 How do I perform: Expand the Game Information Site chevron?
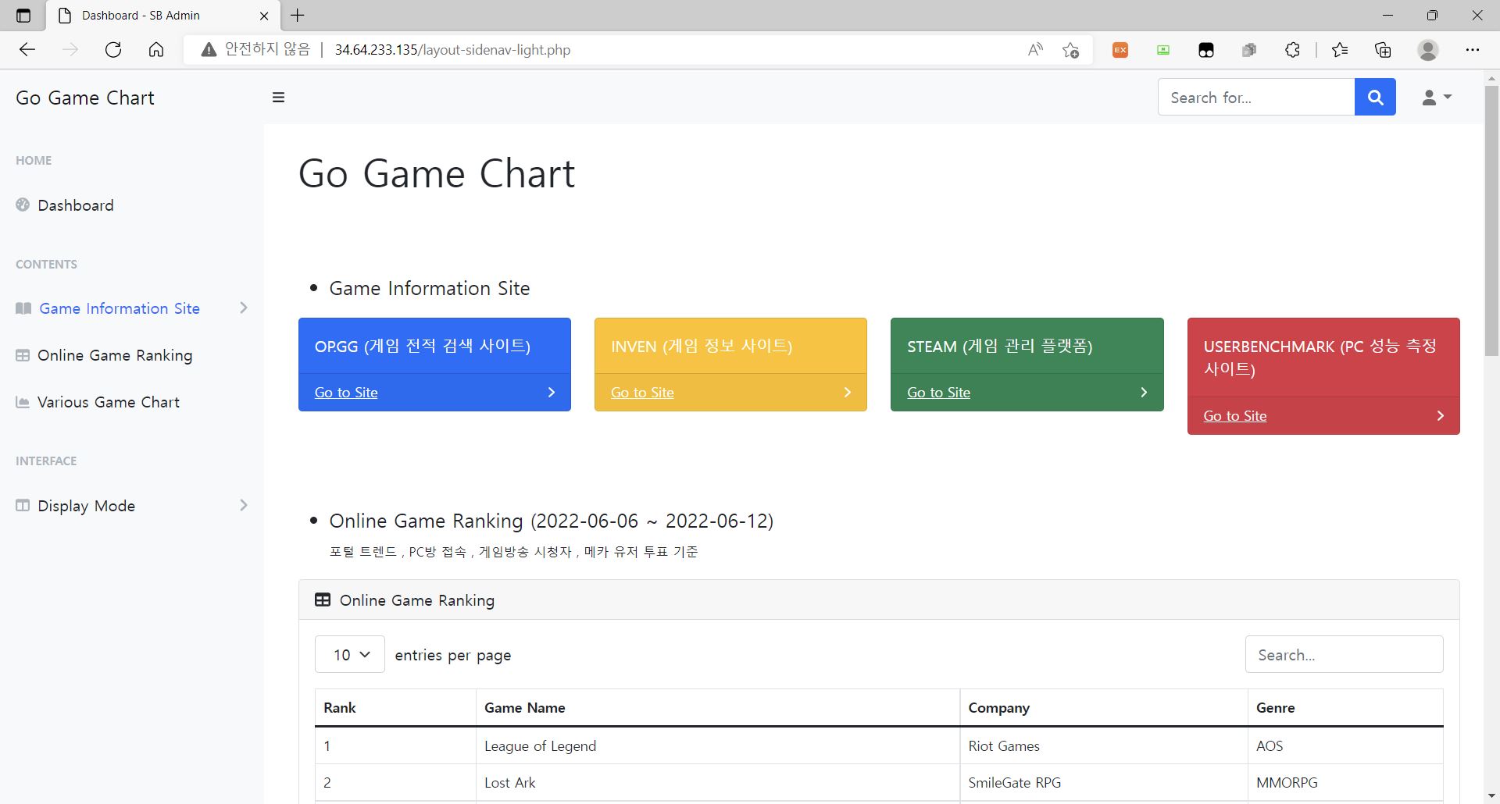pyautogui.click(x=243, y=308)
